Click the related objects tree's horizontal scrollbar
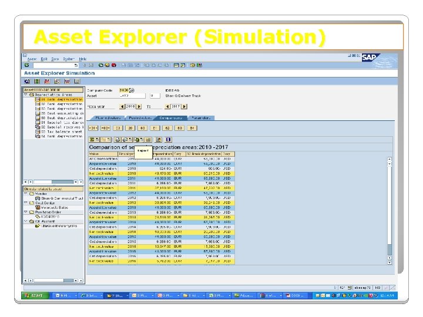This screenshot has height=317, width=423. point(53,281)
